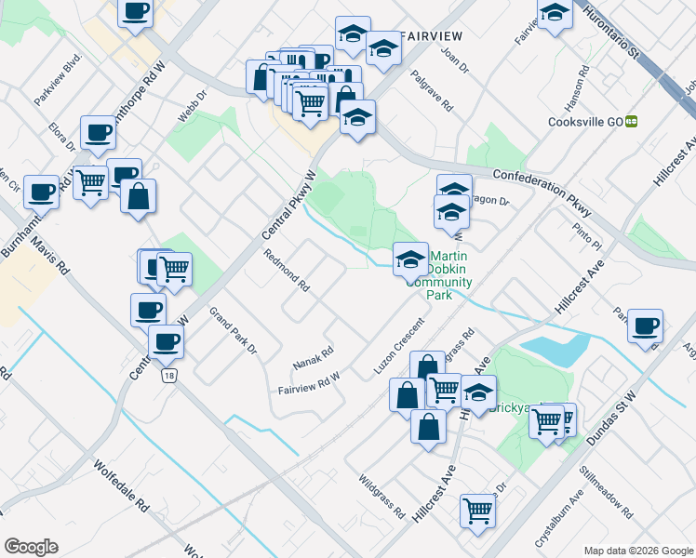The height and width of the screenshot is (558, 696).
Task: Click the shopping cart marker left of the Brickyard graduation cap
Action: point(444,392)
